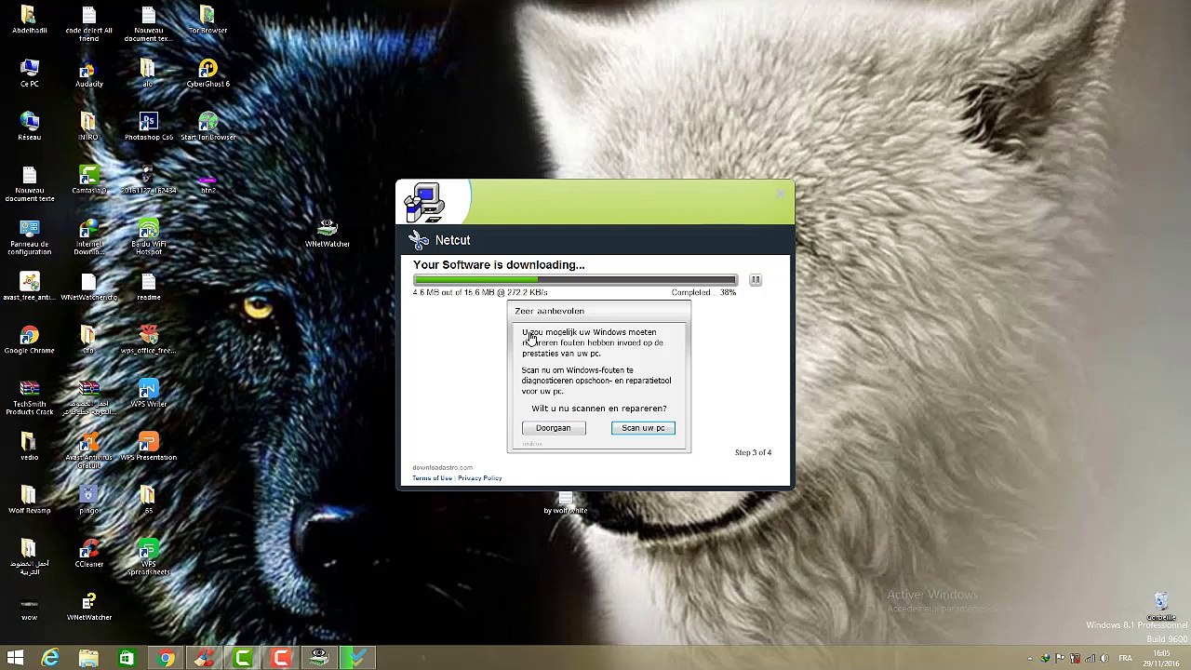Select the Nouveau document texte file below Réseau
The height and width of the screenshot is (670, 1191).
[29, 184]
